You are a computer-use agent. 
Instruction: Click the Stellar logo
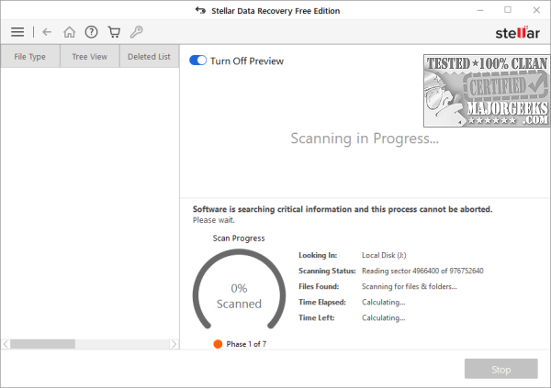coord(517,33)
